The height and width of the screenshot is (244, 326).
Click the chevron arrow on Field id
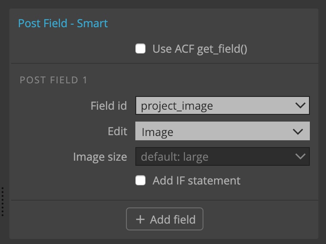(300, 105)
